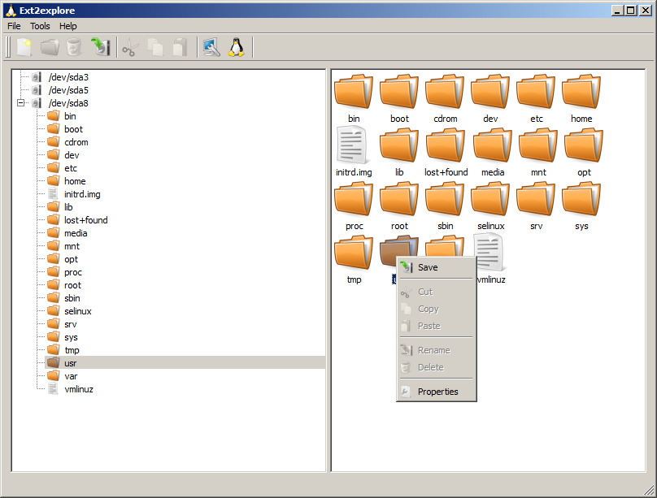Select home folder in tree
The width and height of the screenshot is (657, 498).
[75, 181]
